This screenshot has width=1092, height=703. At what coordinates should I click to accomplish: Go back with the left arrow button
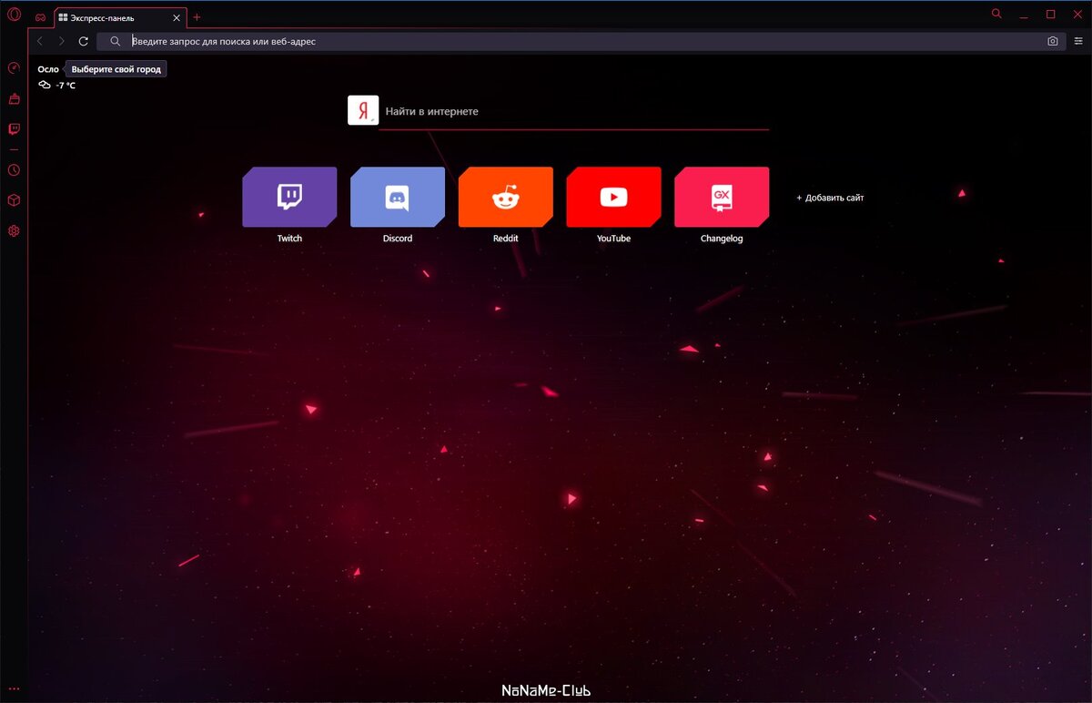coord(39,41)
